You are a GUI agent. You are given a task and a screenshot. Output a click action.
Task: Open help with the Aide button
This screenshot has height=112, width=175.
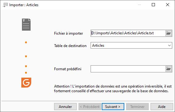(162, 107)
